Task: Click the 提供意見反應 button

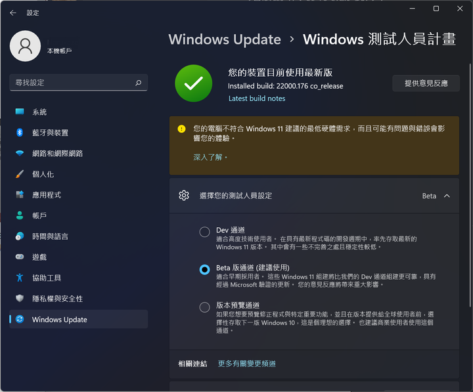Action: 426,83
